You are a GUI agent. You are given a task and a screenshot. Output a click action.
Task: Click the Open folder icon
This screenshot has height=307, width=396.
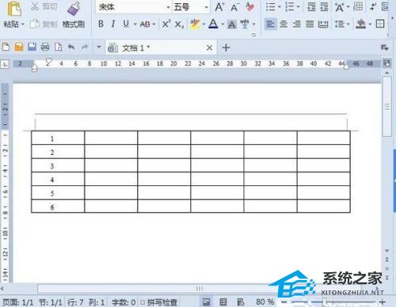19,47
